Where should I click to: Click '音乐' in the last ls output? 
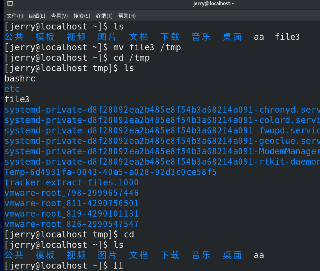pos(201,255)
